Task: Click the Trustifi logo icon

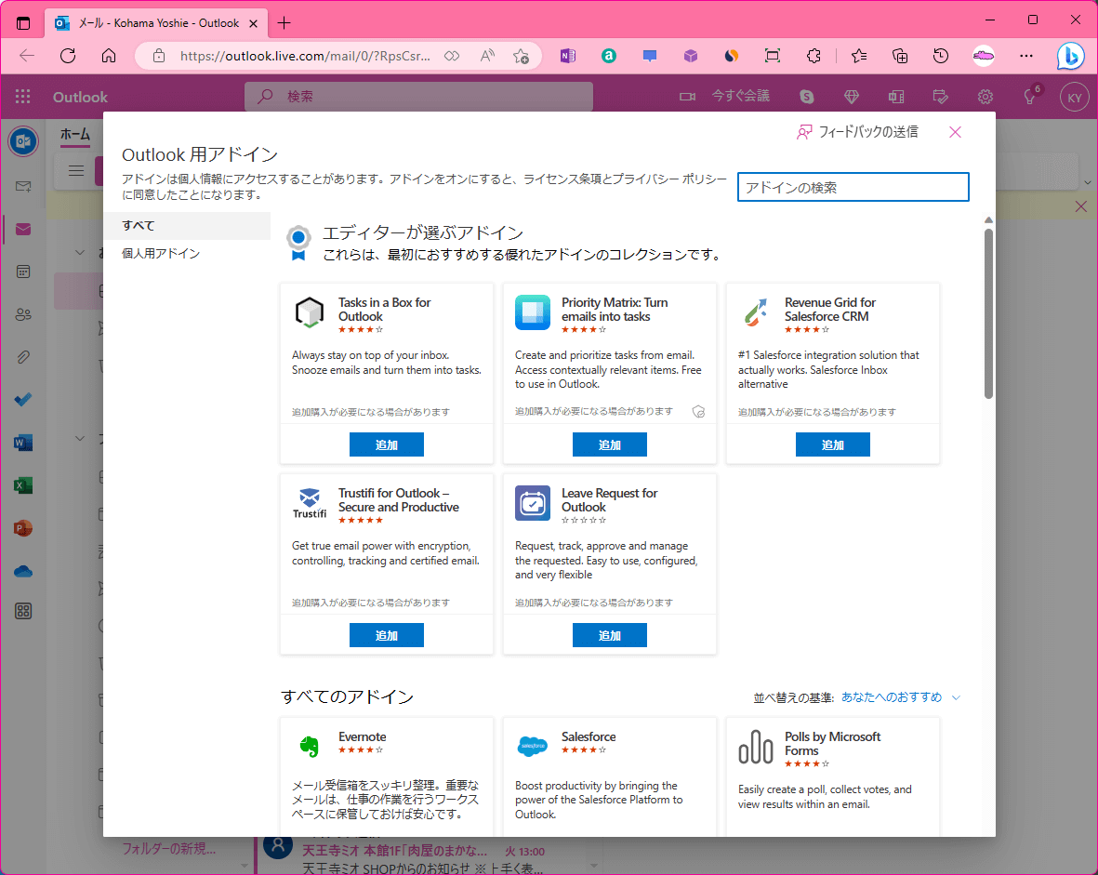Action: (310, 503)
